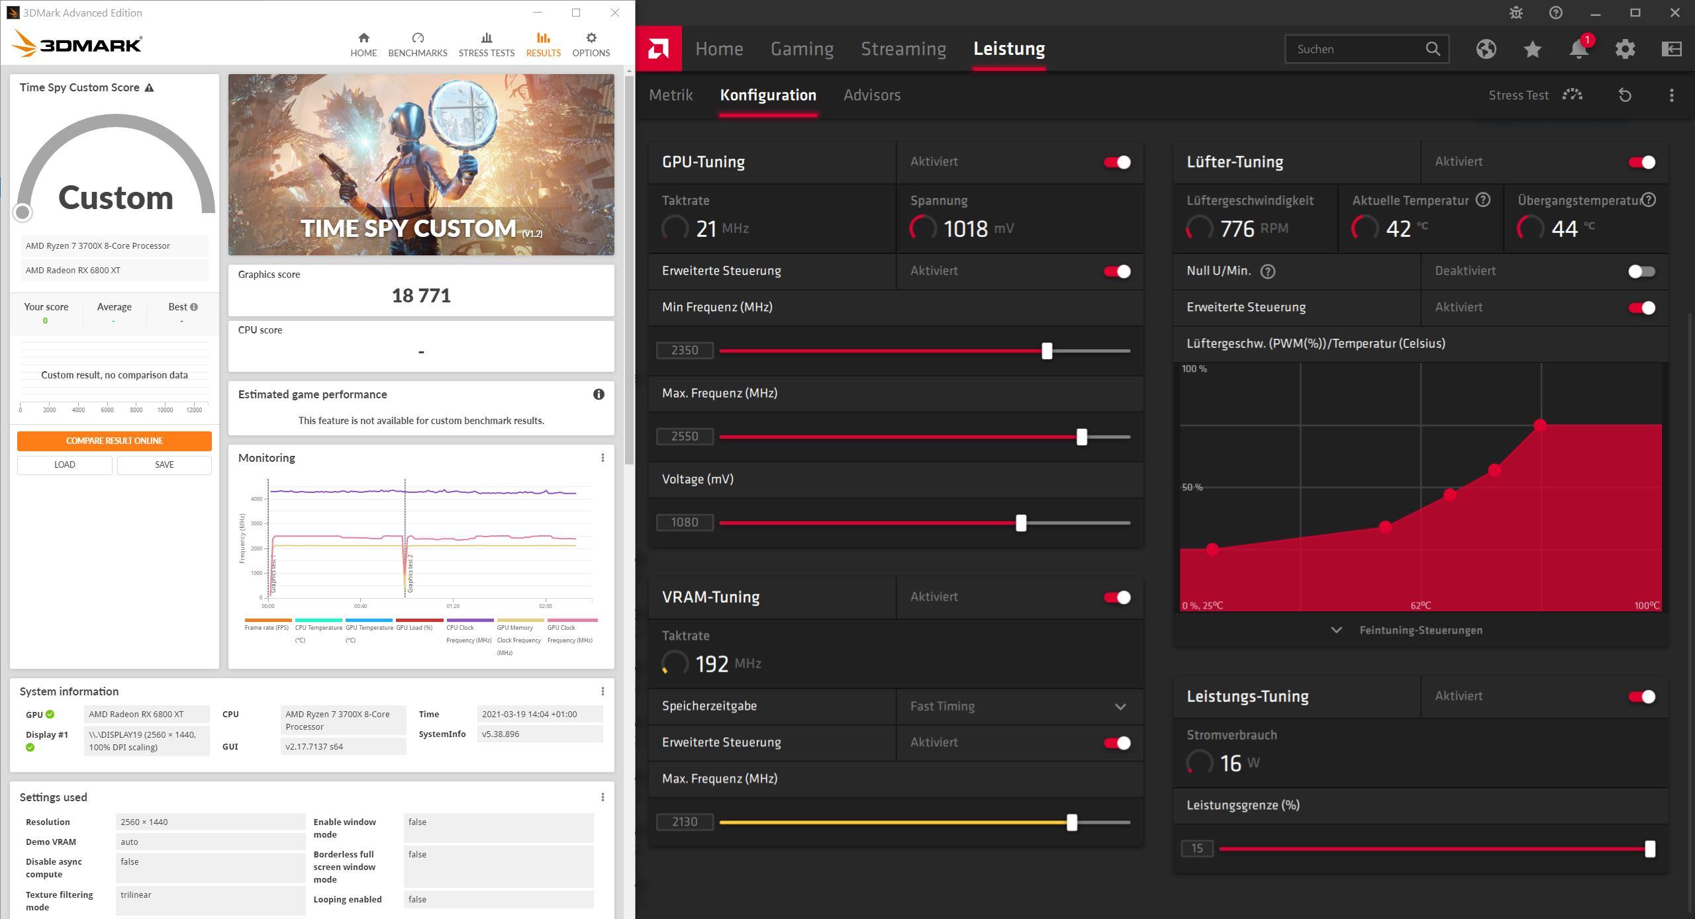Select the 3DMark RESULTS tab

543,44
